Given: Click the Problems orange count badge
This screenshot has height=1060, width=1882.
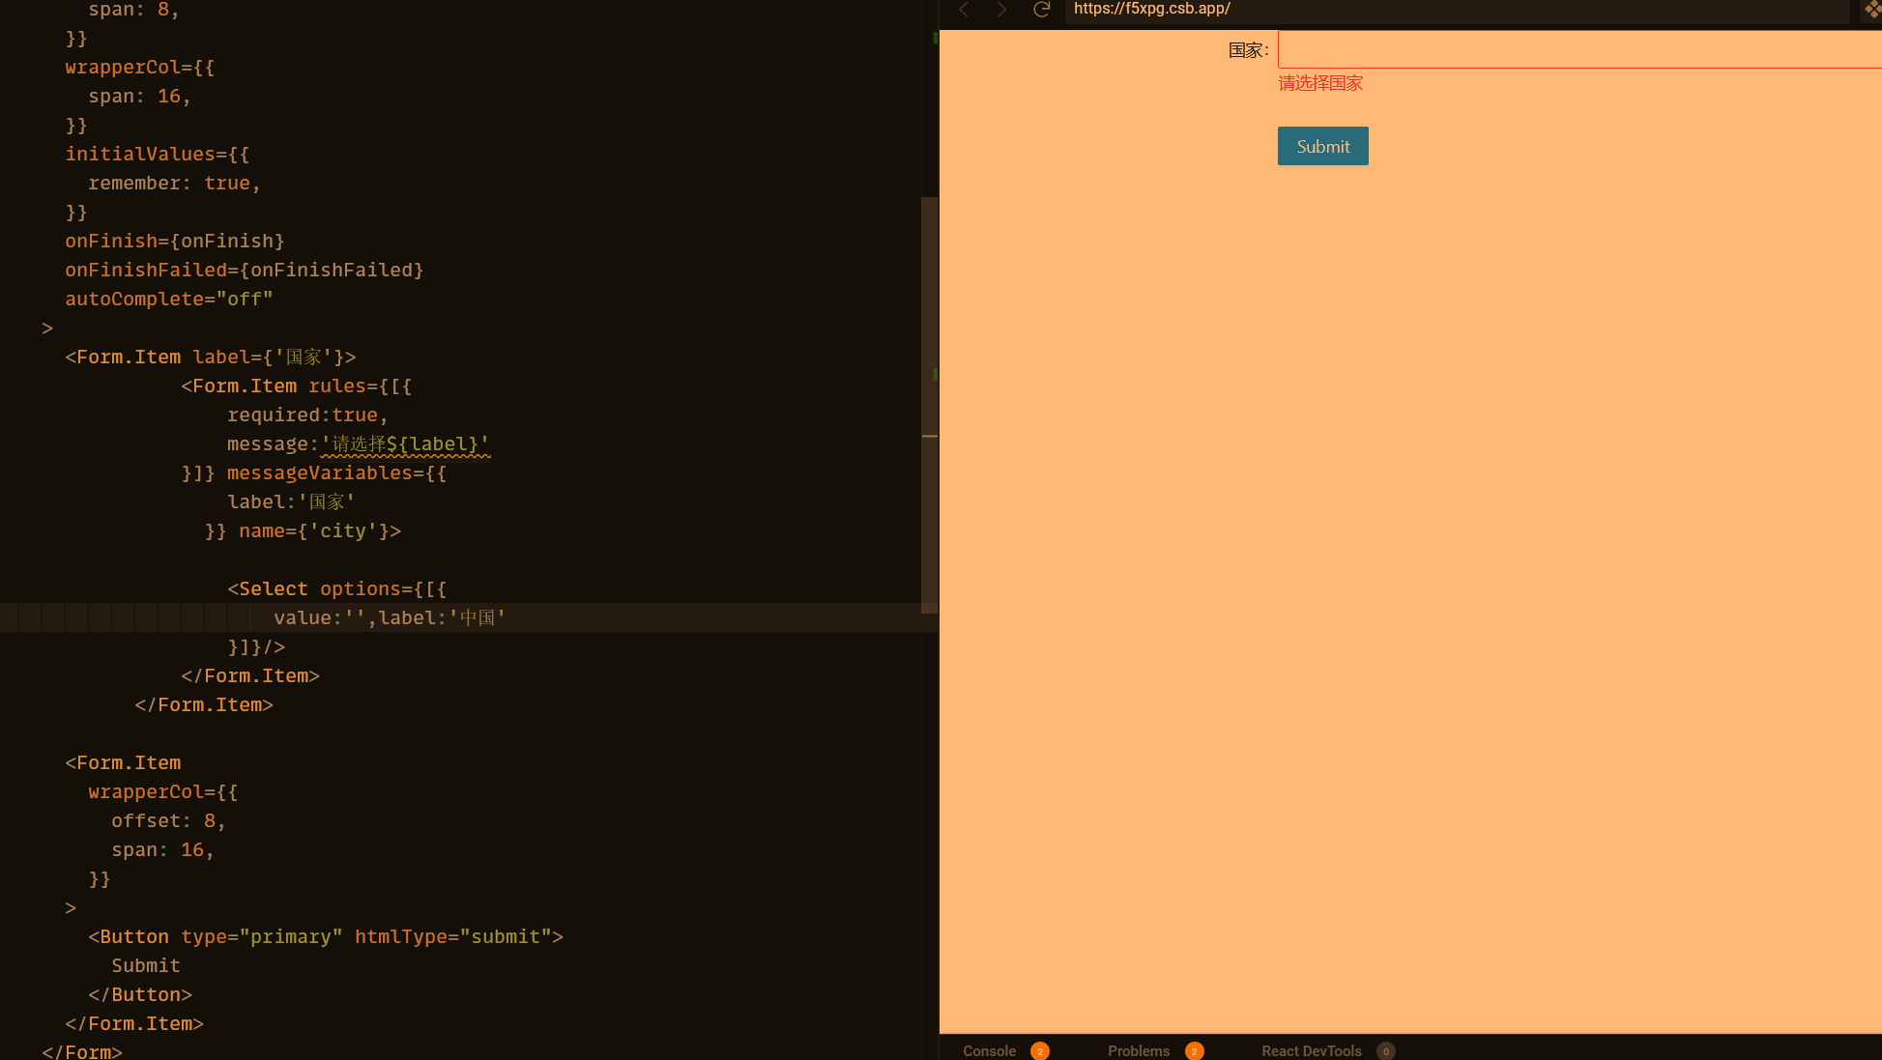Looking at the screenshot, I should coord(1195,1051).
